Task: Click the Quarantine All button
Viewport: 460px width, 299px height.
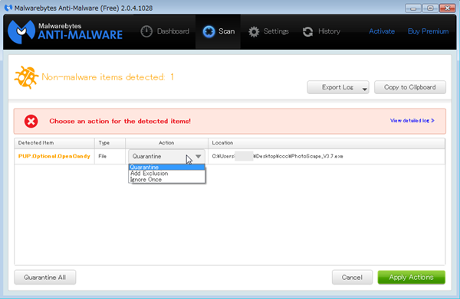Action: (45, 277)
